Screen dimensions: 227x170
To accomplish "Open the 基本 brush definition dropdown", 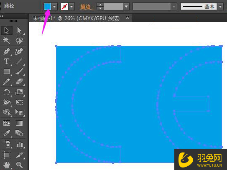I will [x=220, y=7].
